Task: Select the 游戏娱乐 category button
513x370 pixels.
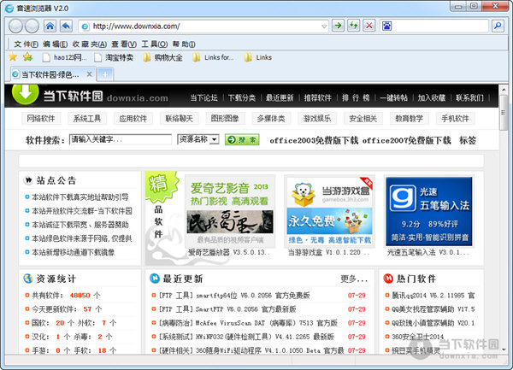Action: tap(317, 118)
